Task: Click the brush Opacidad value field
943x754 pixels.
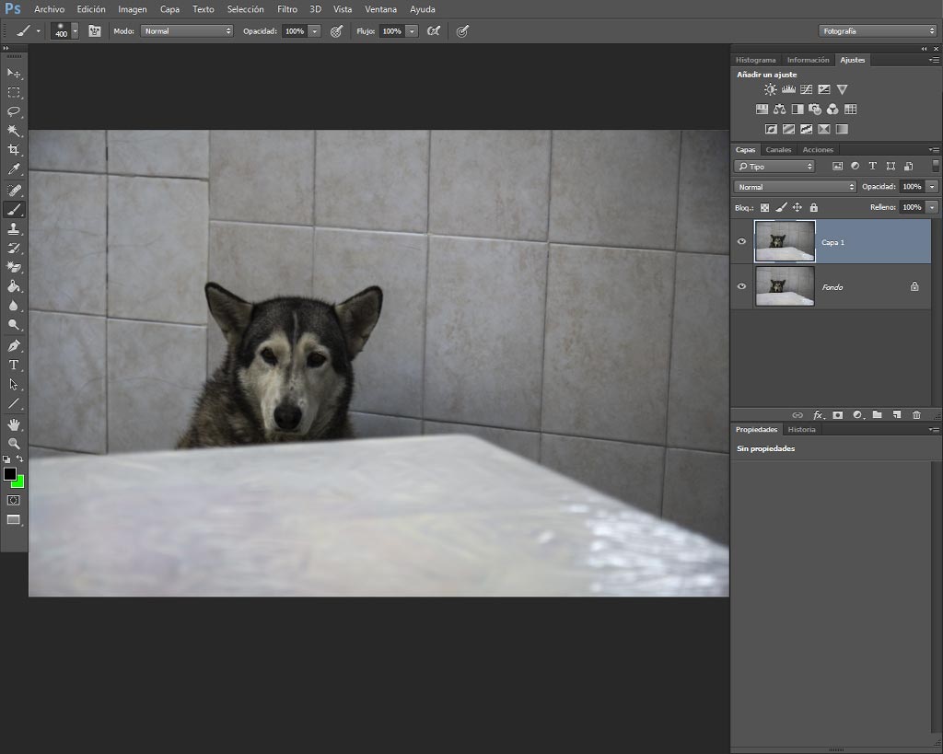Action: 294,31
